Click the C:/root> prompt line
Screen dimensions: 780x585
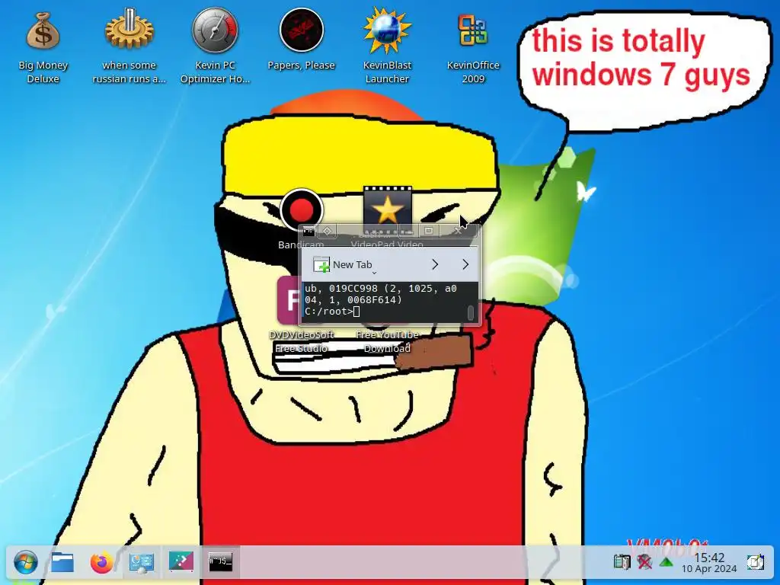pyautogui.click(x=332, y=312)
